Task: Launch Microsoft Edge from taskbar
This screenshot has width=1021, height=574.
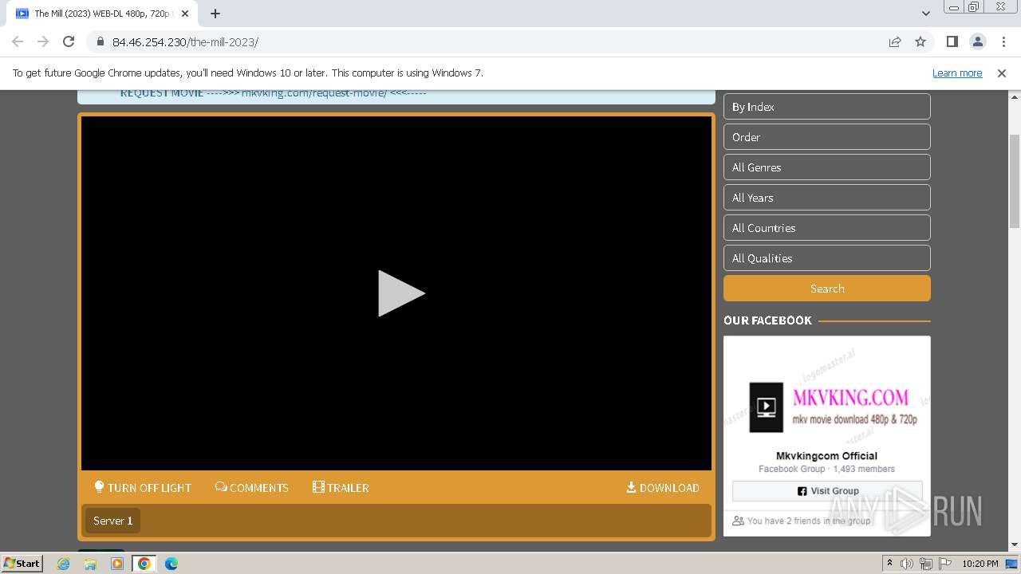Action: [x=171, y=564]
